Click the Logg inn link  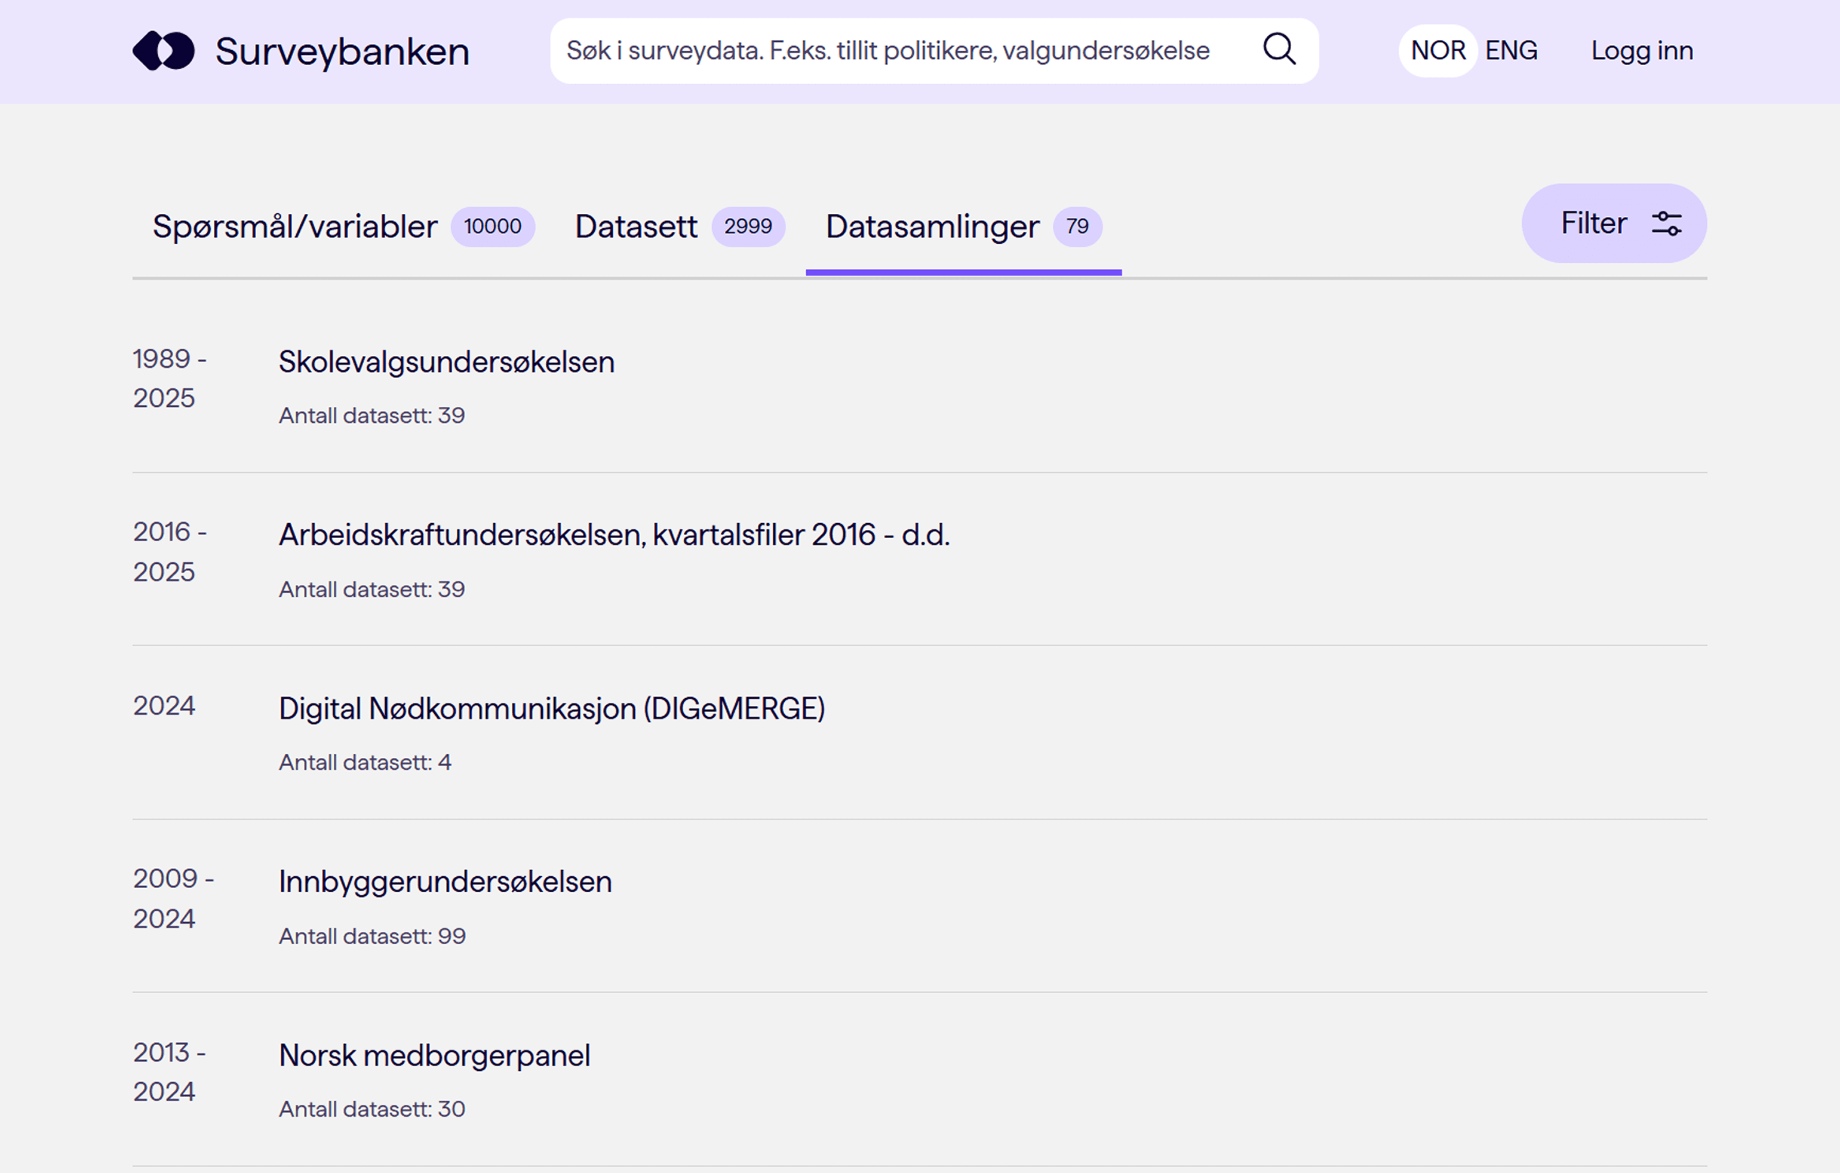[x=1642, y=50]
